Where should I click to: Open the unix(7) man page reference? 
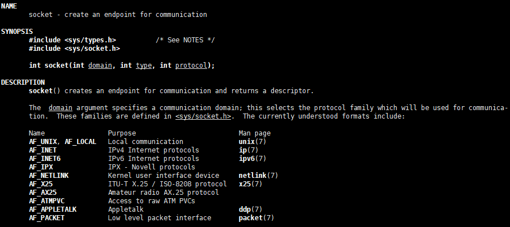[x=252, y=142]
